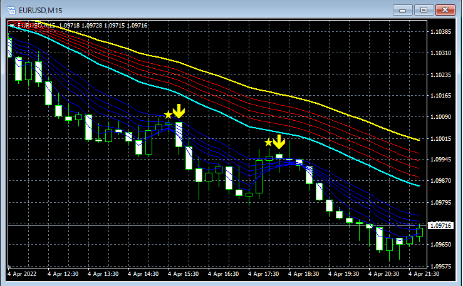Click the price label 1.10090
Viewport: 463px width, 286px height.
pos(441,117)
